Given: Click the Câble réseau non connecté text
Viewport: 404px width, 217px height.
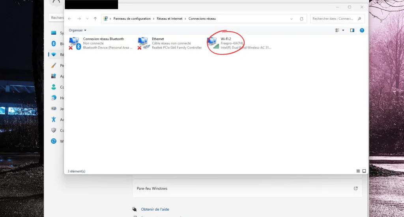Looking at the screenshot, I should (171, 43).
